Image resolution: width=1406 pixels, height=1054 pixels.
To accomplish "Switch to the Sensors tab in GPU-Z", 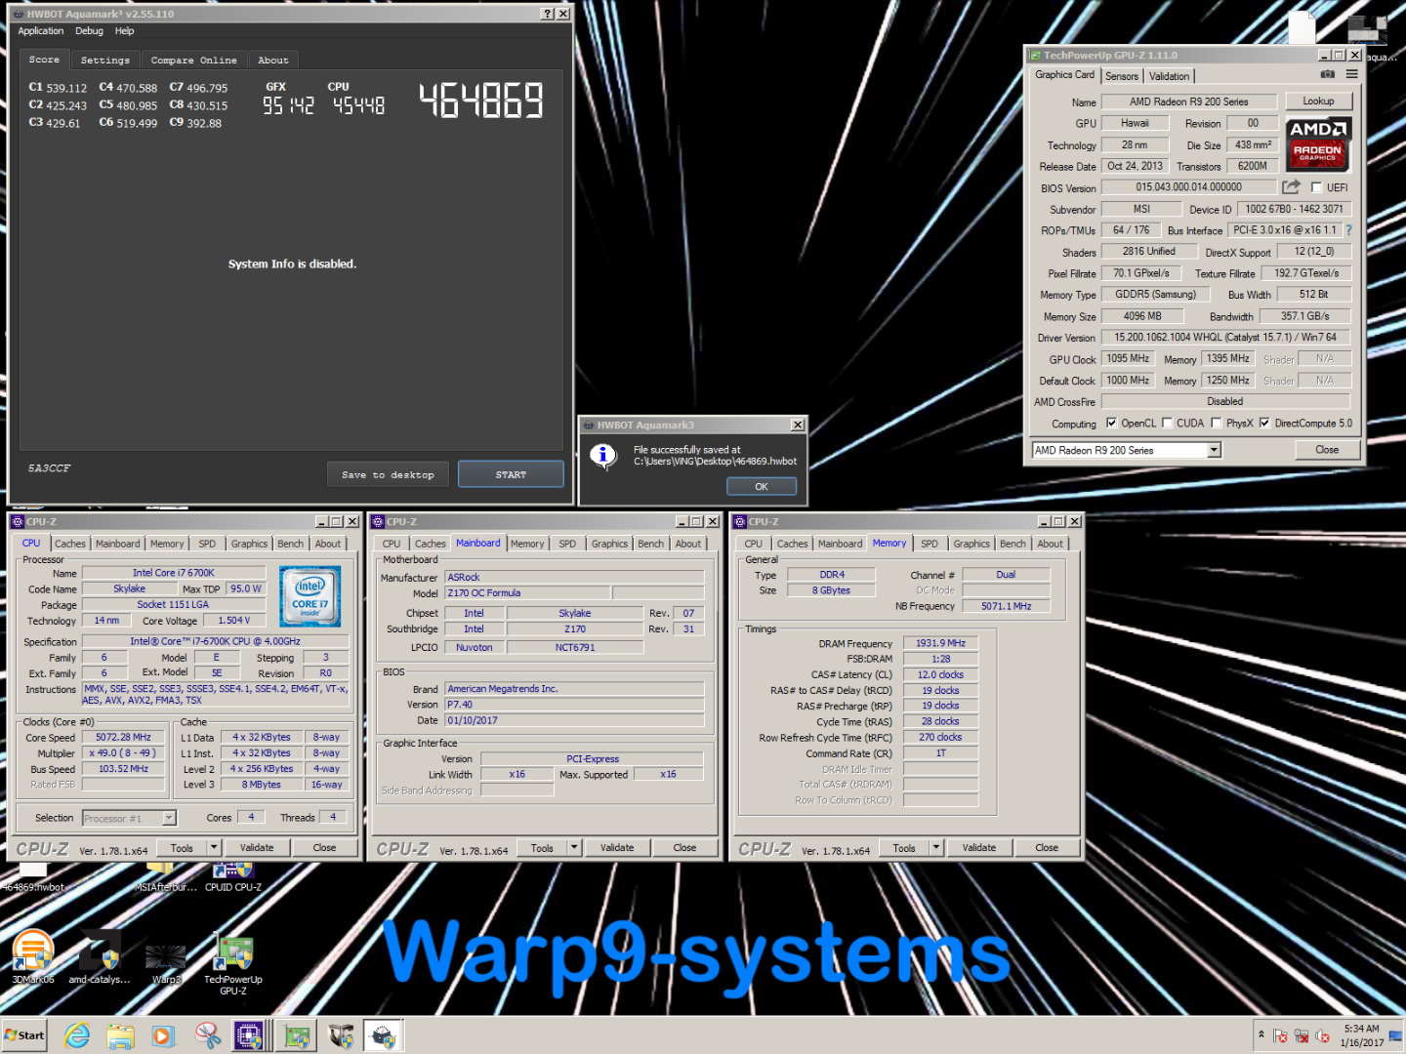I will 1122,76.
